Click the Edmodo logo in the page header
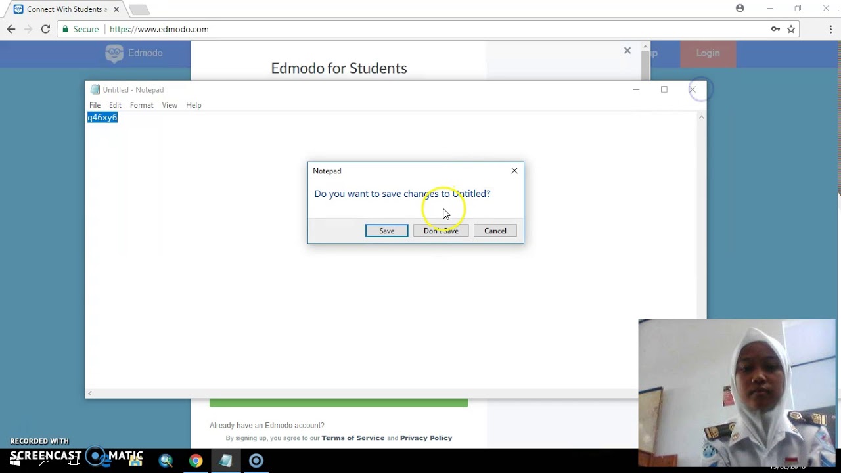The width and height of the screenshot is (841, 473). click(134, 53)
